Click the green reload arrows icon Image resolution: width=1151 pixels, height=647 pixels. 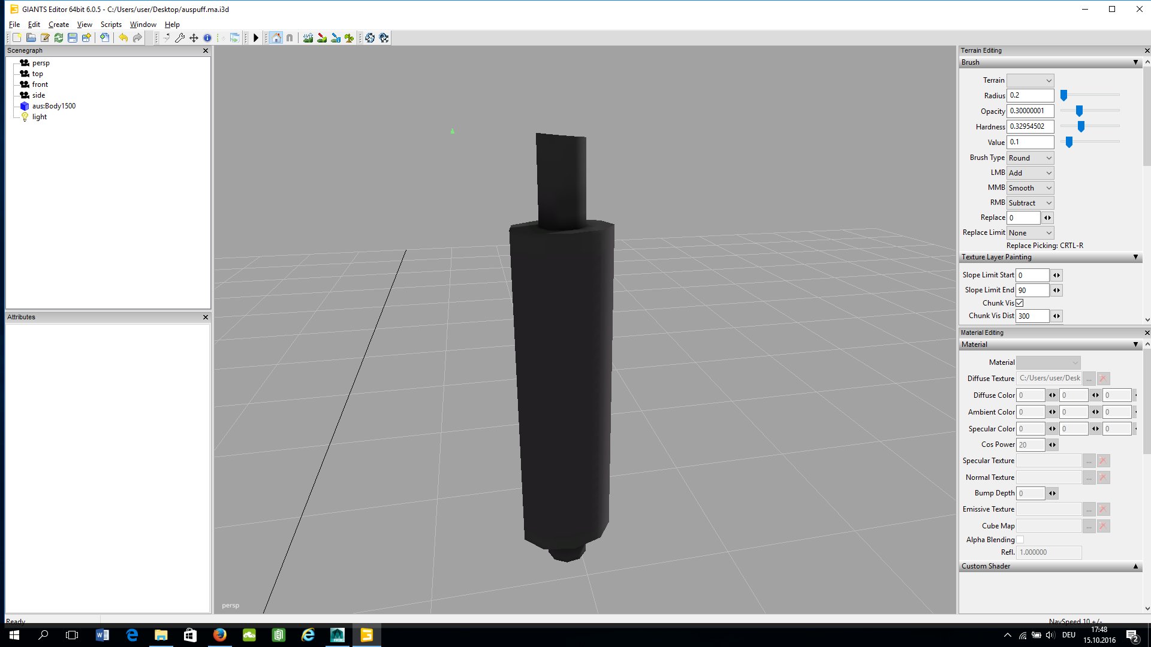coord(59,38)
